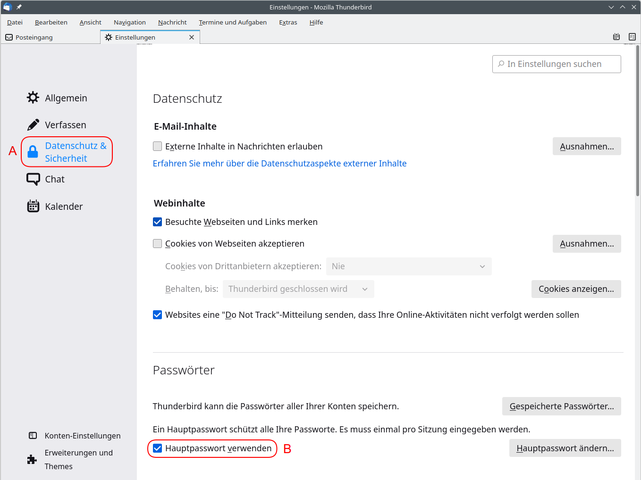Screen dimensions: 641x480
Task: Open the tasks tab icon in tab bar
Action: pos(632,37)
